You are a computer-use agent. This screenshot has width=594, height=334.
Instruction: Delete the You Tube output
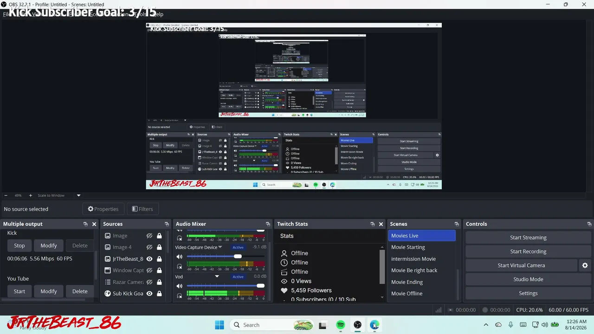[x=80, y=291]
